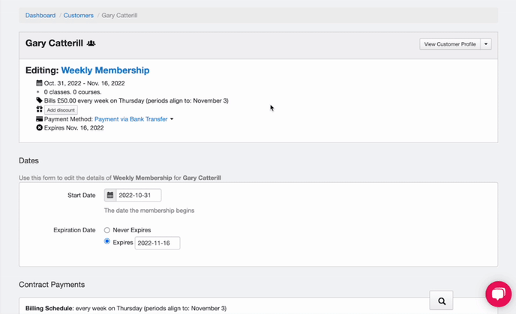Screen dimensions: 516x314
Task: Navigate to Customers breadcrumb
Action: point(79,15)
